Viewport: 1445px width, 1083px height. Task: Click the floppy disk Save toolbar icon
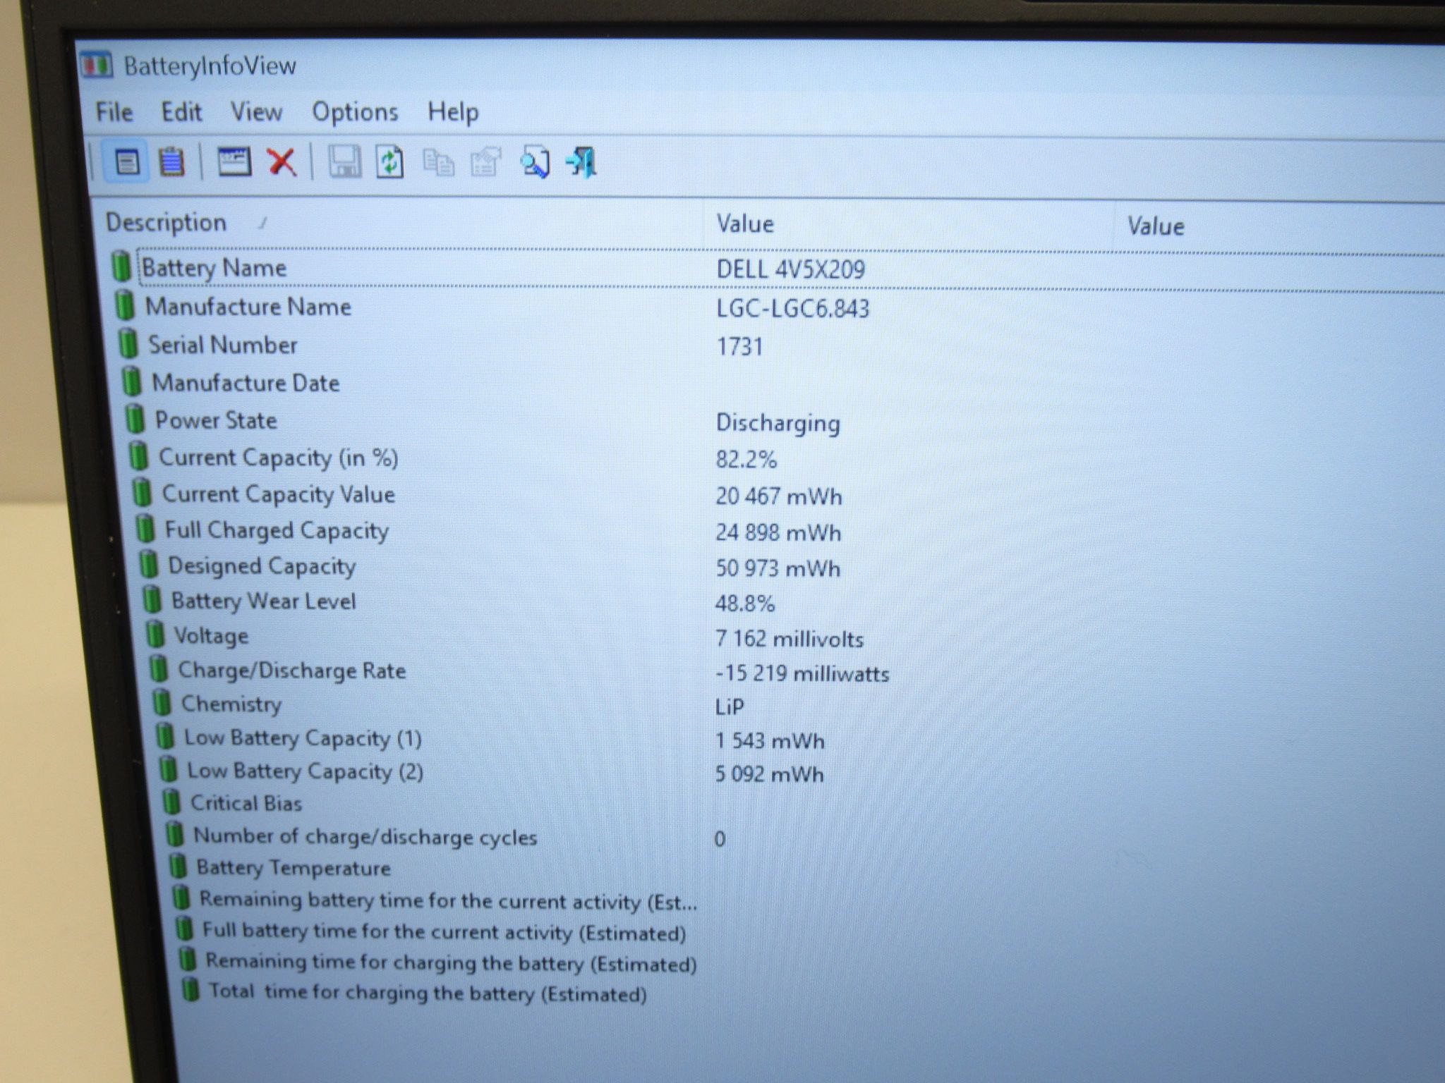(344, 163)
